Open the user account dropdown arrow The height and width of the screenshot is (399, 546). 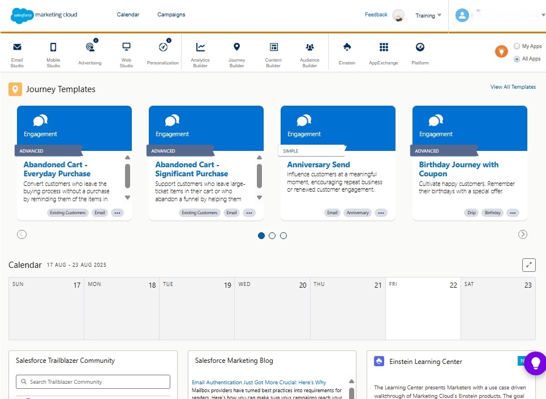pos(543,15)
